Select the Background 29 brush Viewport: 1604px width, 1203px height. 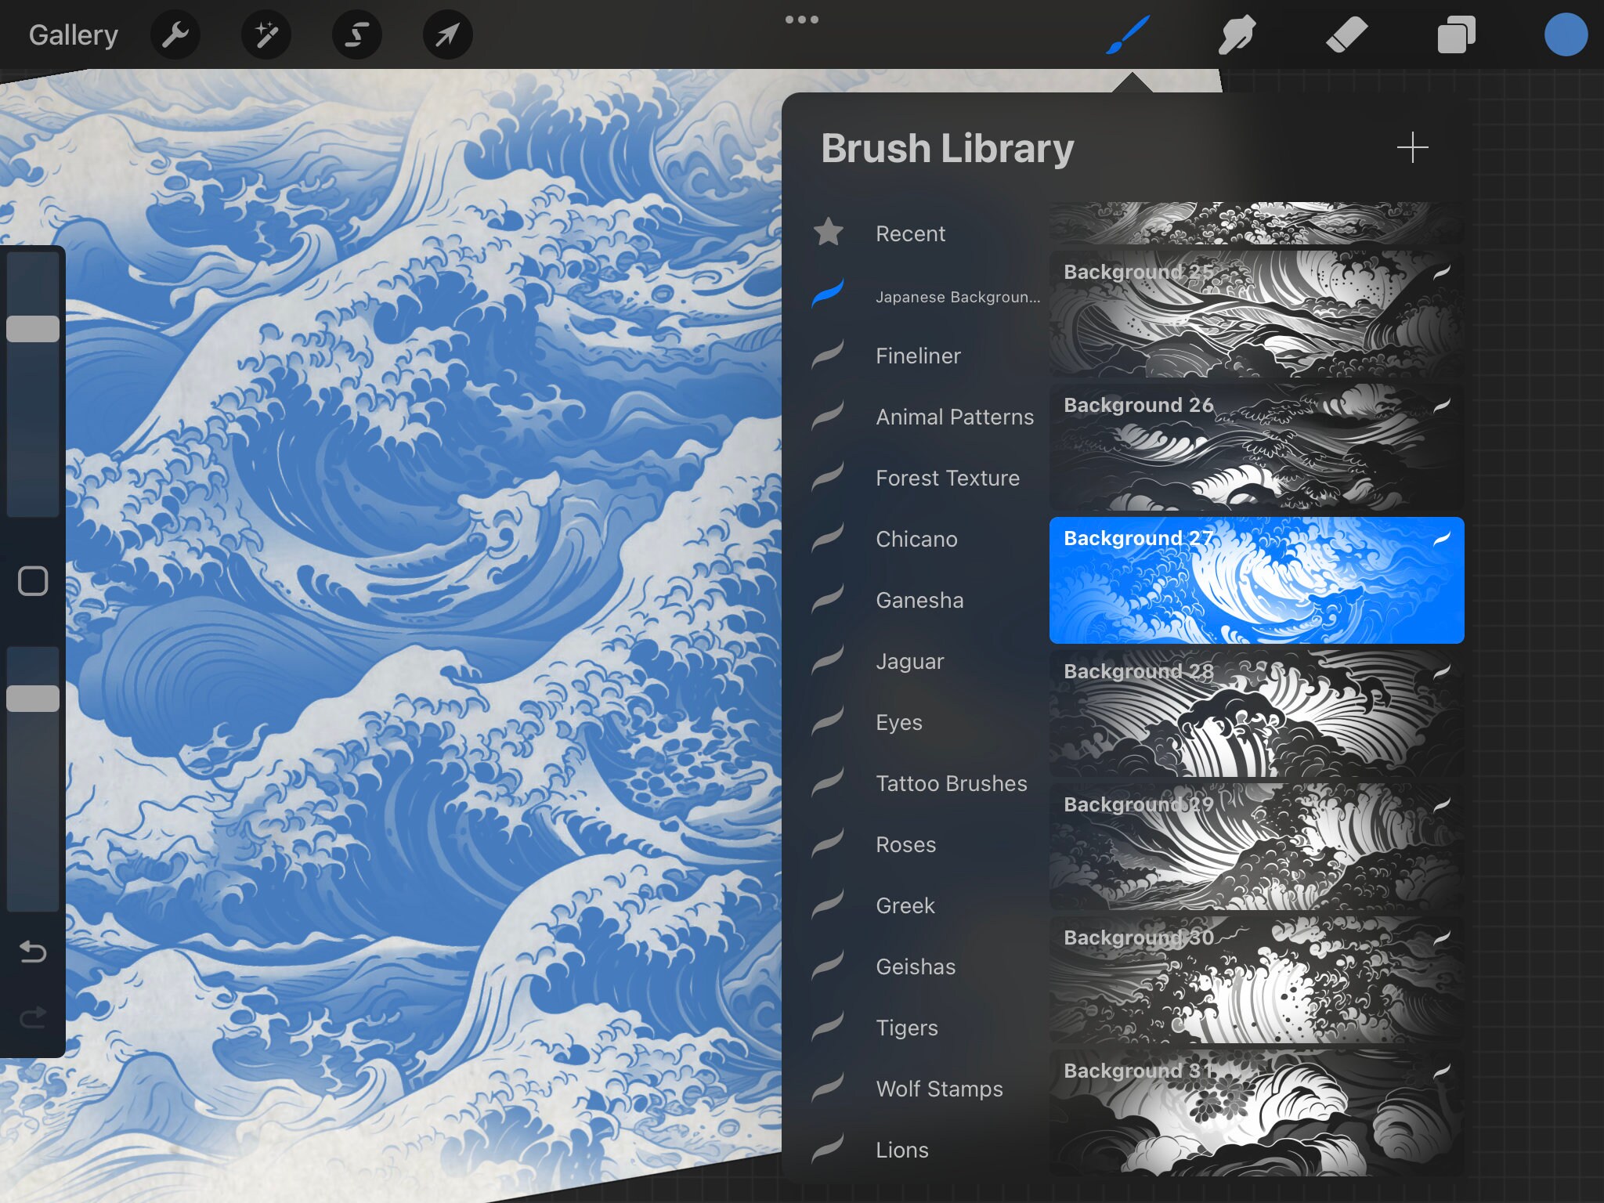click(1256, 847)
